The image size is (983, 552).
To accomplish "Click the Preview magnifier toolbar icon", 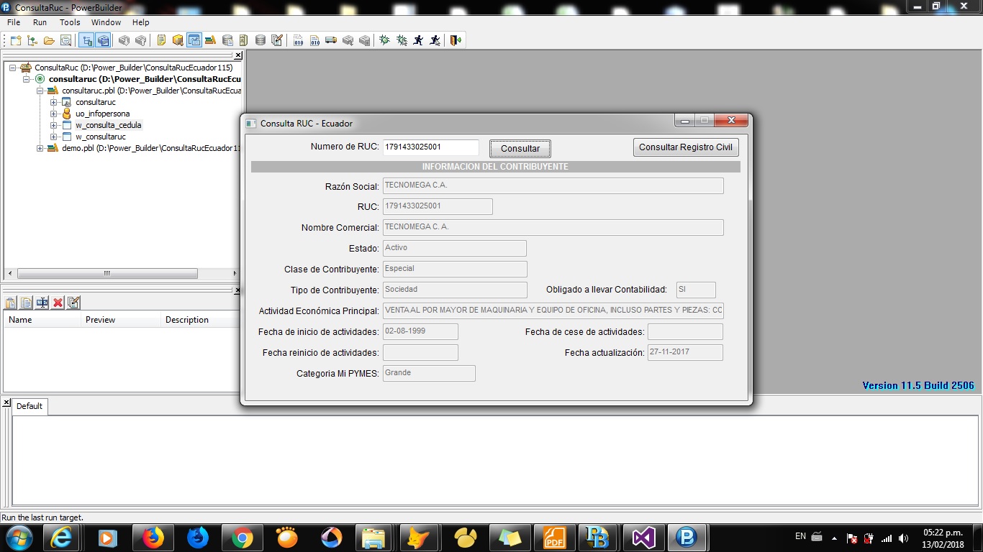I will (65, 40).
